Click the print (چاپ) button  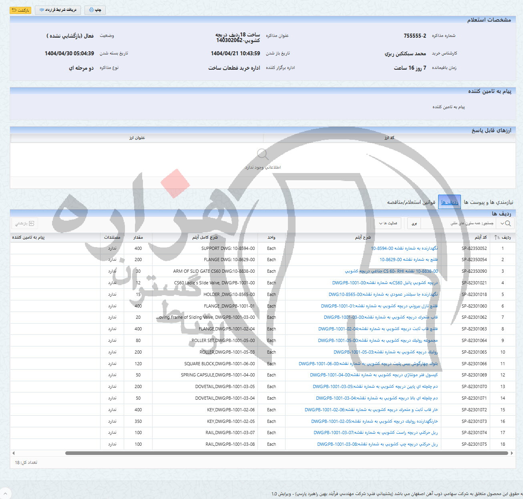click(95, 10)
